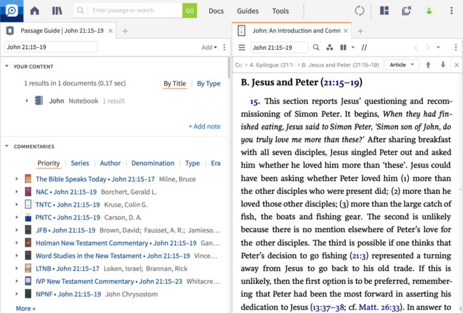Open the Guides menu
The image size is (463, 313).
click(x=247, y=11)
